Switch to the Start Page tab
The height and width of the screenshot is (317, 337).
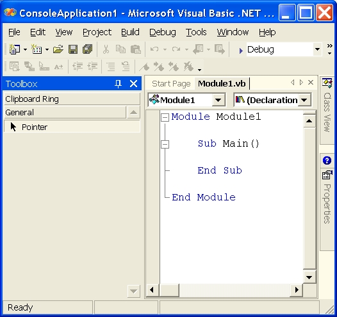tap(171, 83)
